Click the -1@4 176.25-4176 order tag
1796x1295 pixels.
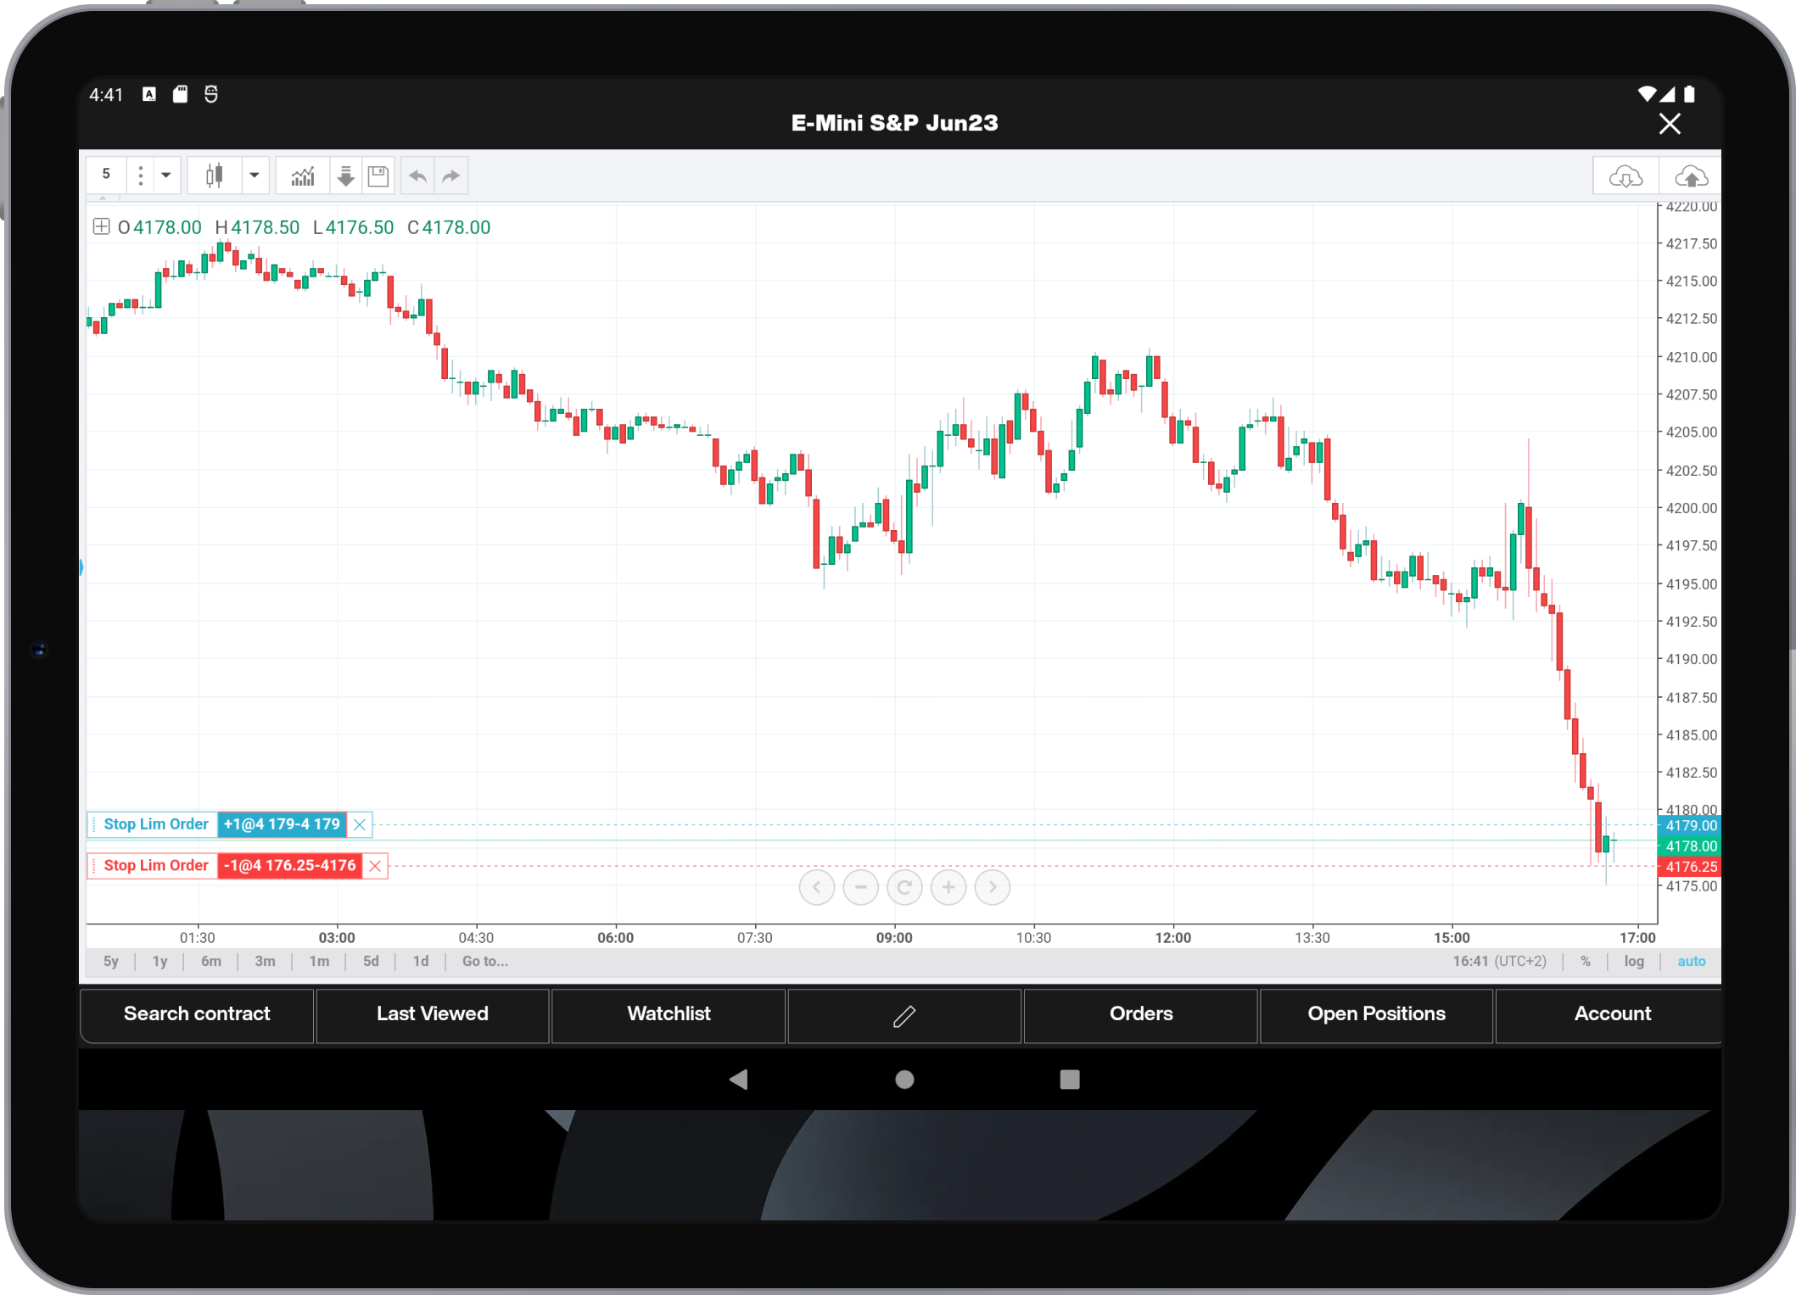(289, 866)
